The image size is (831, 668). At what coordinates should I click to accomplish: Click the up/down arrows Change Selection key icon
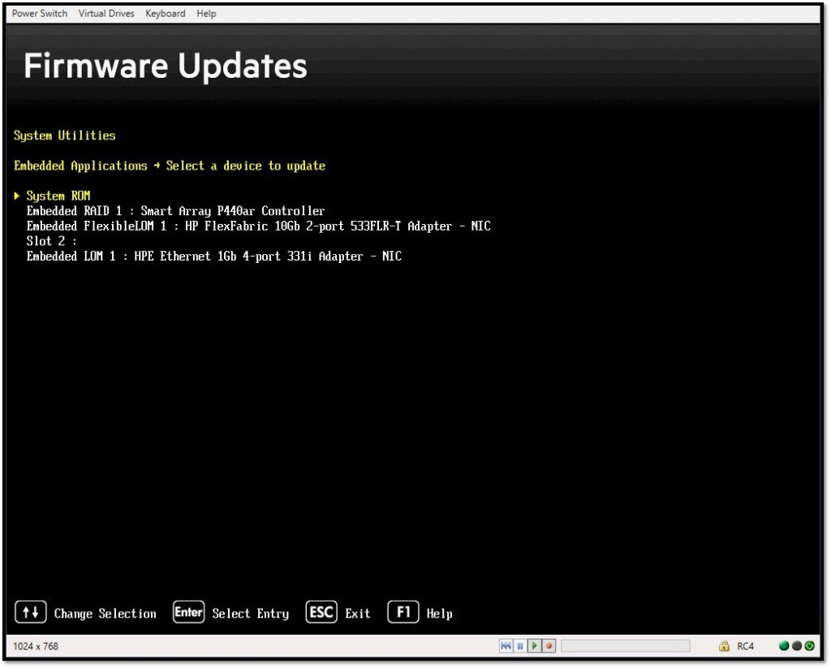click(29, 613)
